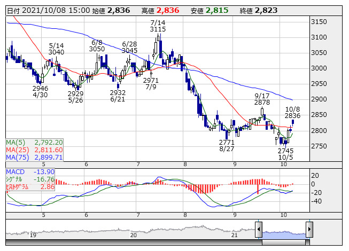Screen dimensions: 349x251
Task: Click the 7/14 3115 high label
Action: [158, 26]
